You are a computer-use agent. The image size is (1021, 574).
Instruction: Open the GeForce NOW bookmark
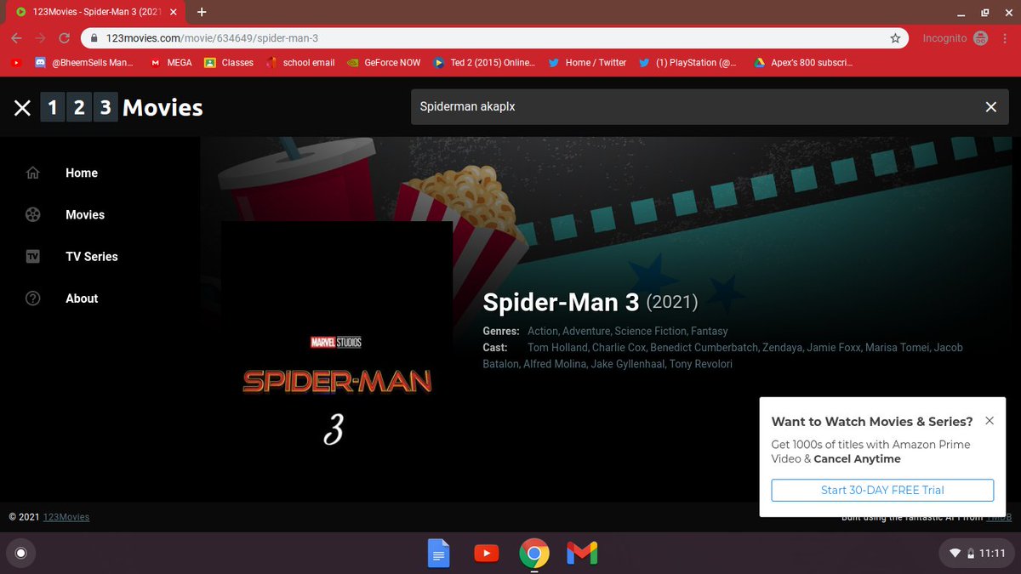[x=385, y=62]
